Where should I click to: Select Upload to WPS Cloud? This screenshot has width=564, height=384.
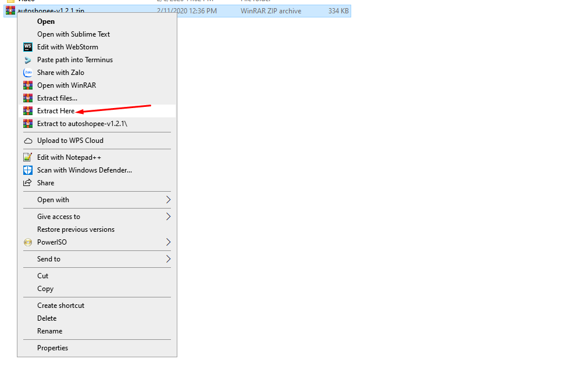[97, 141]
